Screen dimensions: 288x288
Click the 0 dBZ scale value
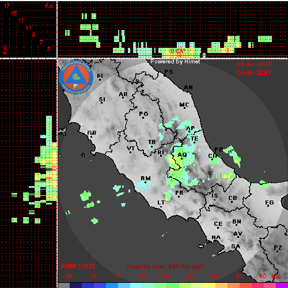point(118,276)
